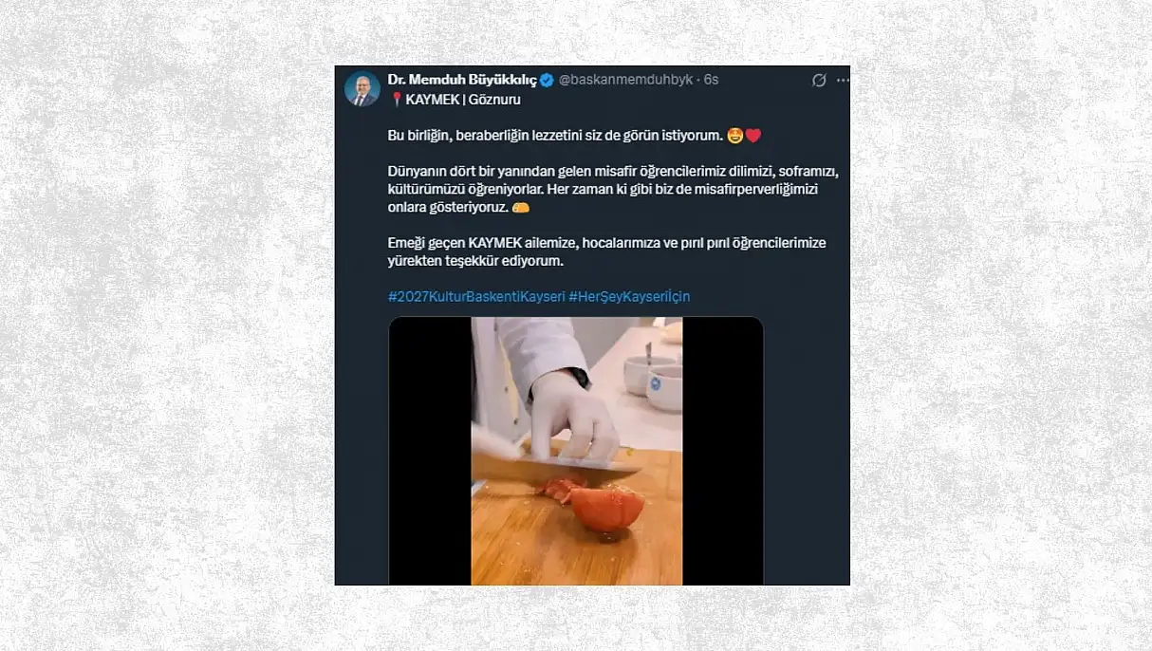1152x651 pixels.
Task: Click the paragraph starting "Dünyanın dört bir"
Action: 613,189
